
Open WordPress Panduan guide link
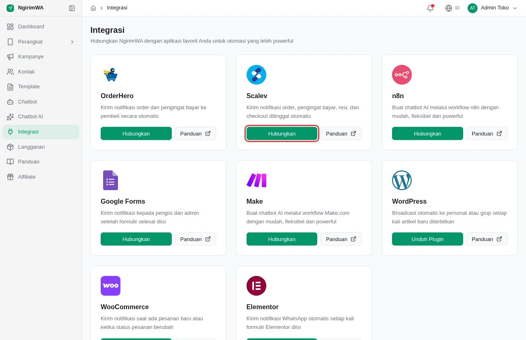coord(487,239)
